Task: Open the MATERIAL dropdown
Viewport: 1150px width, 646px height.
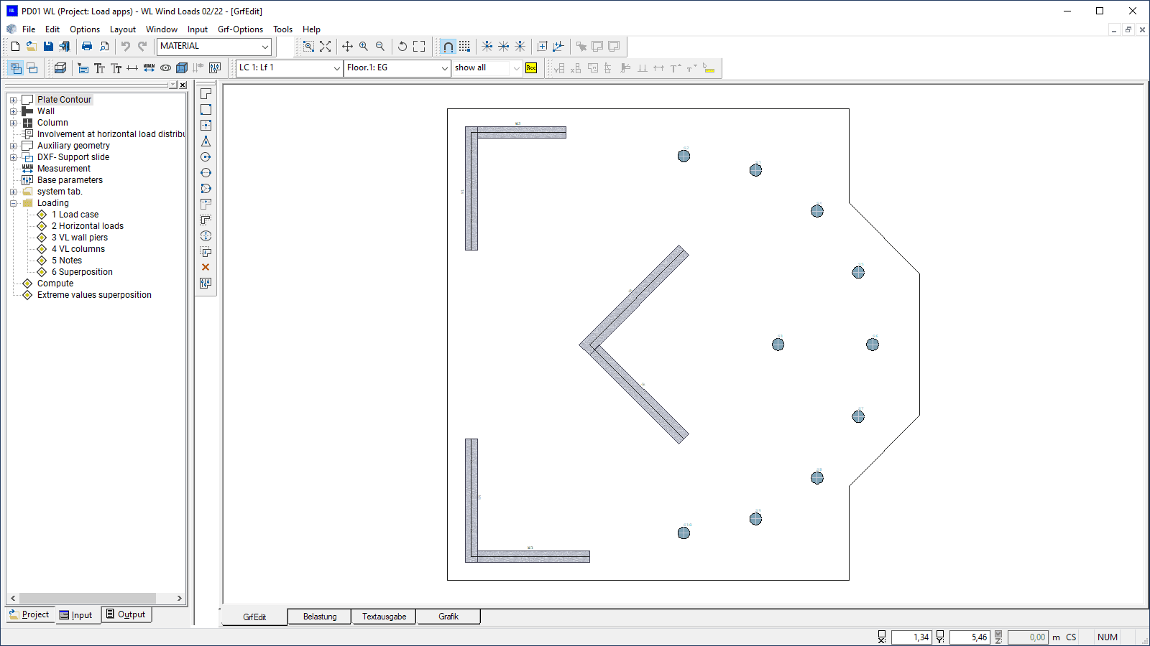Action: [214, 46]
